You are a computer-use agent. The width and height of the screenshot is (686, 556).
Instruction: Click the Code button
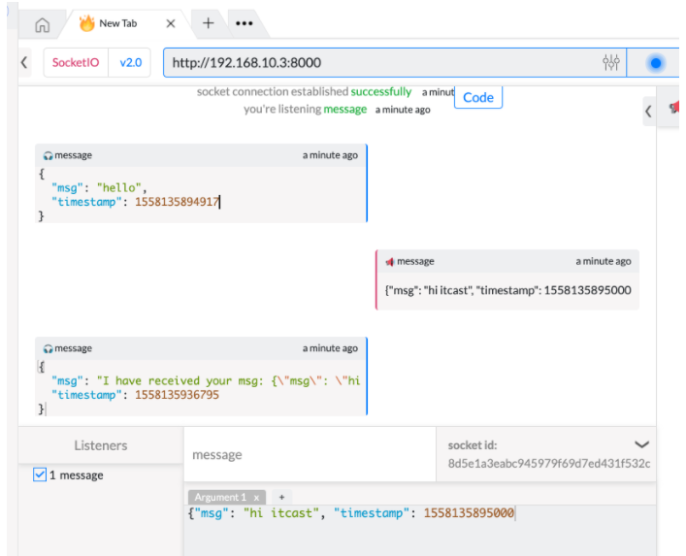click(478, 97)
